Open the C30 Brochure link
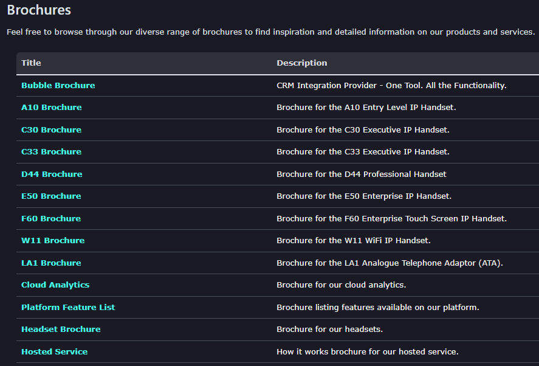 (x=51, y=129)
